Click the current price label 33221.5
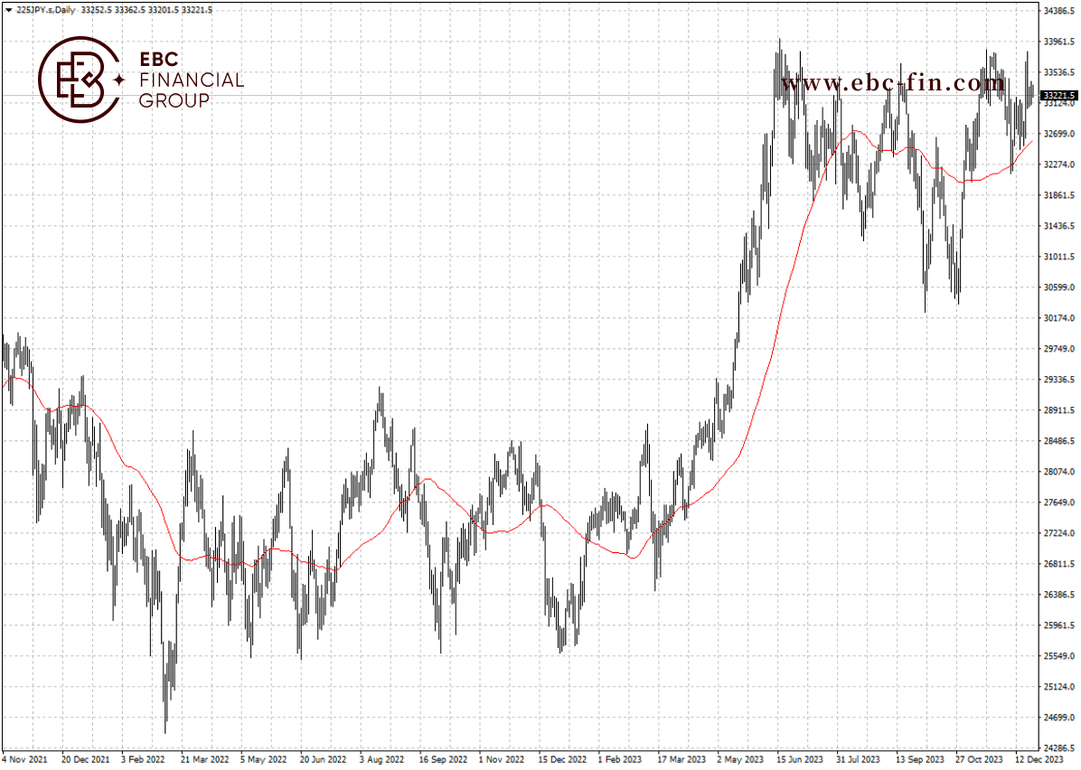The height and width of the screenshot is (770, 1081). pos(1059,96)
